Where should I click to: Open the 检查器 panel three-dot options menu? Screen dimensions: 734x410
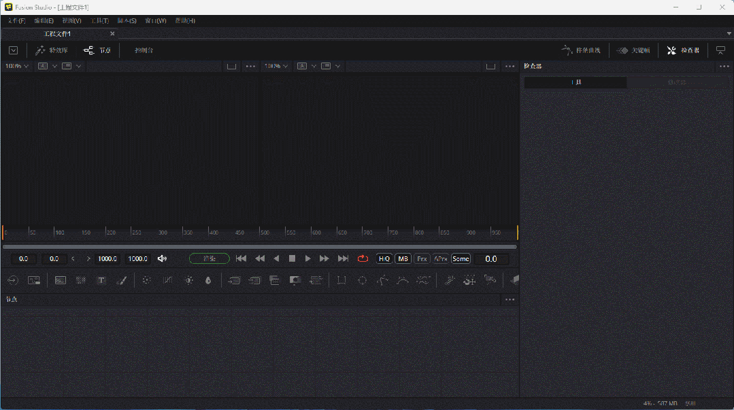[x=724, y=66]
